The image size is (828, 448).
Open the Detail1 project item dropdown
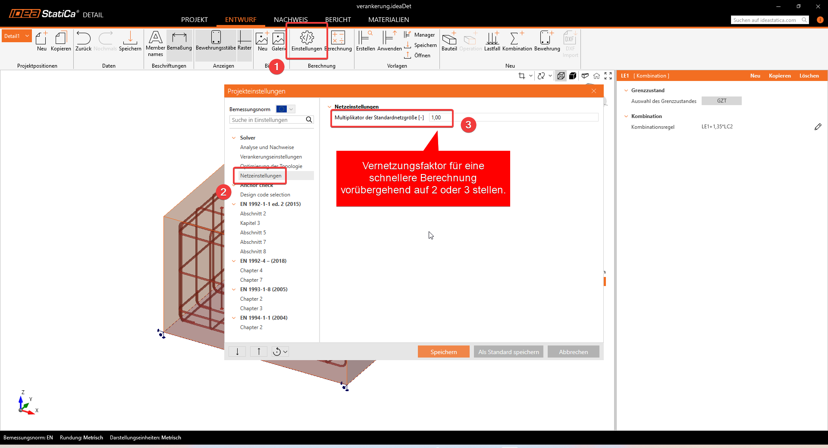tap(27, 36)
